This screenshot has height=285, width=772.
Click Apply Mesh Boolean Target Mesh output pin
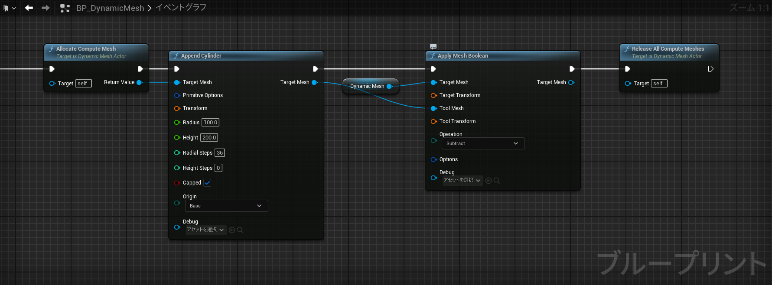(x=571, y=82)
